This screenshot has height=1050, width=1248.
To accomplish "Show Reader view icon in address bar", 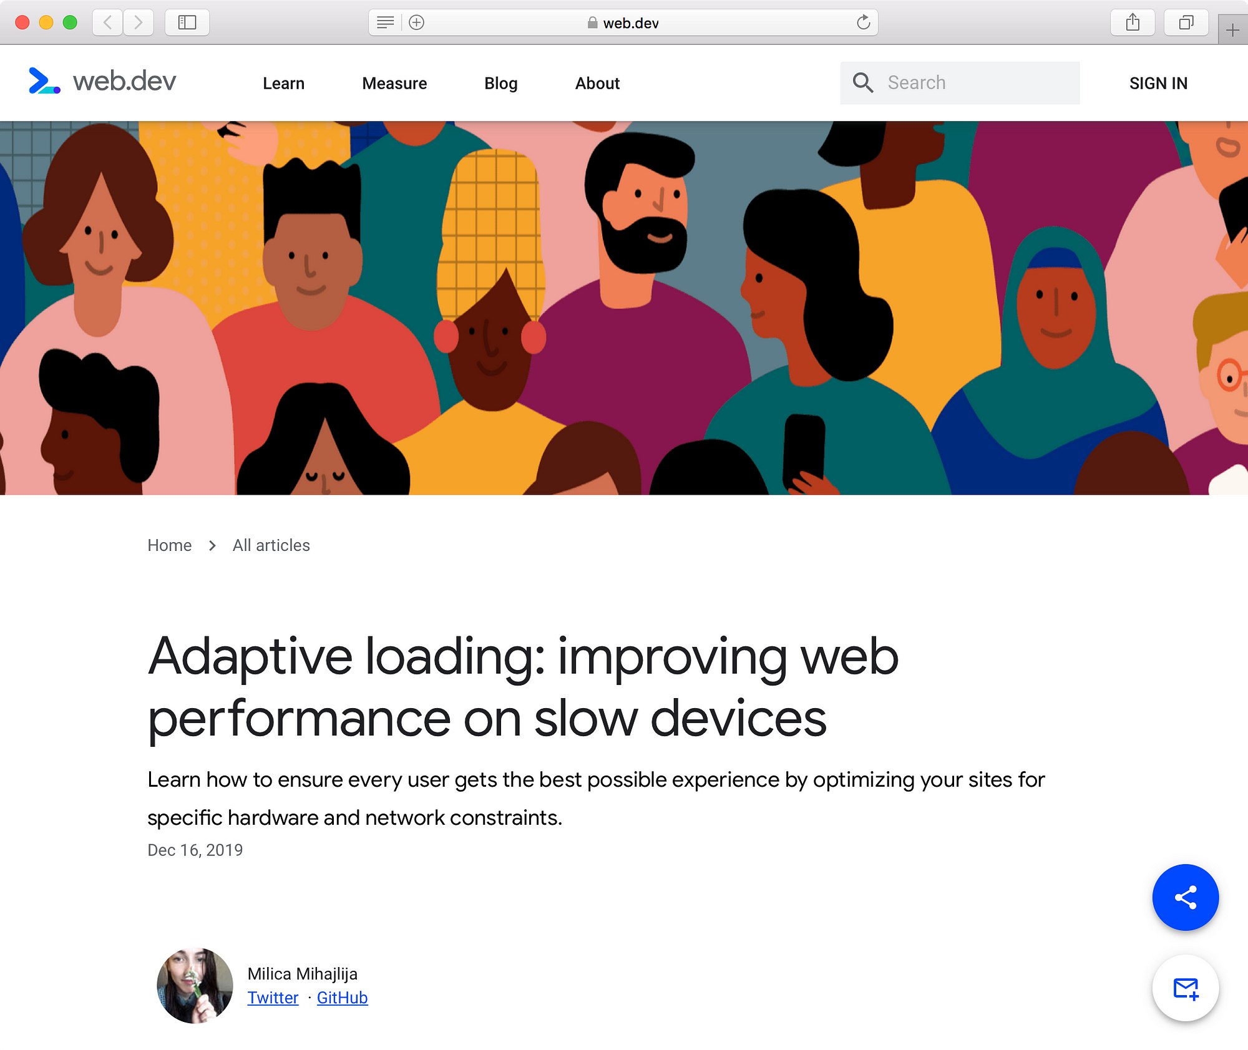I will tap(386, 22).
